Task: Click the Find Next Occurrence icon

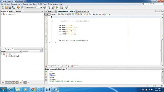Action: (x=76, y=14)
